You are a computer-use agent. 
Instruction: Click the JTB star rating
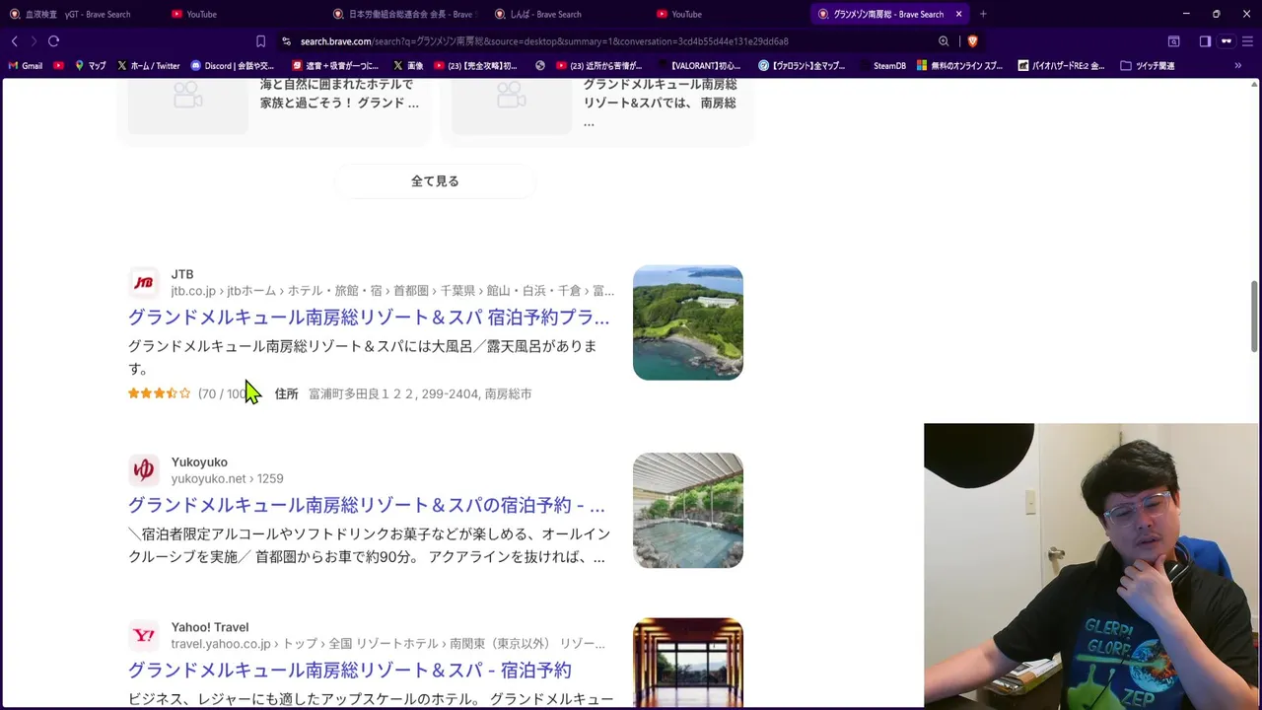click(x=159, y=393)
